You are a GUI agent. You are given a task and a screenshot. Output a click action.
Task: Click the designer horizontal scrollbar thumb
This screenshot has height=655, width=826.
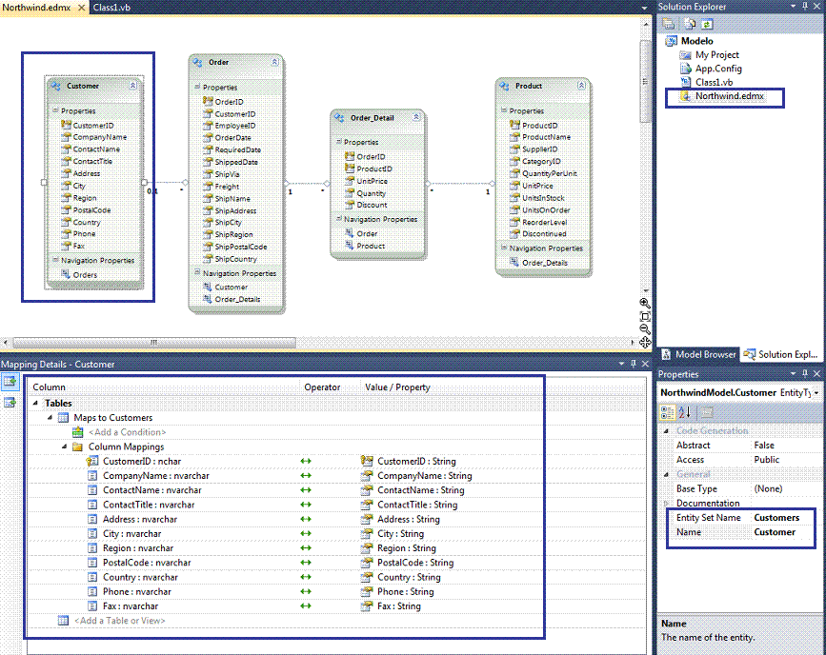click(x=153, y=342)
